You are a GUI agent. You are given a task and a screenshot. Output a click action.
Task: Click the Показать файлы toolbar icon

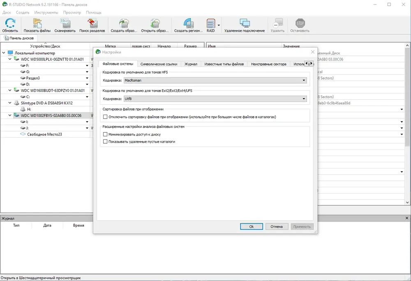coord(37,23)
